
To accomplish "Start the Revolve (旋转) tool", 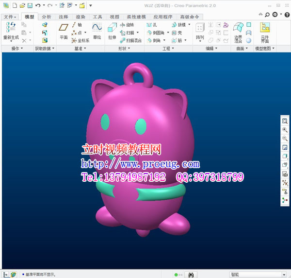I will pos(127,25).
